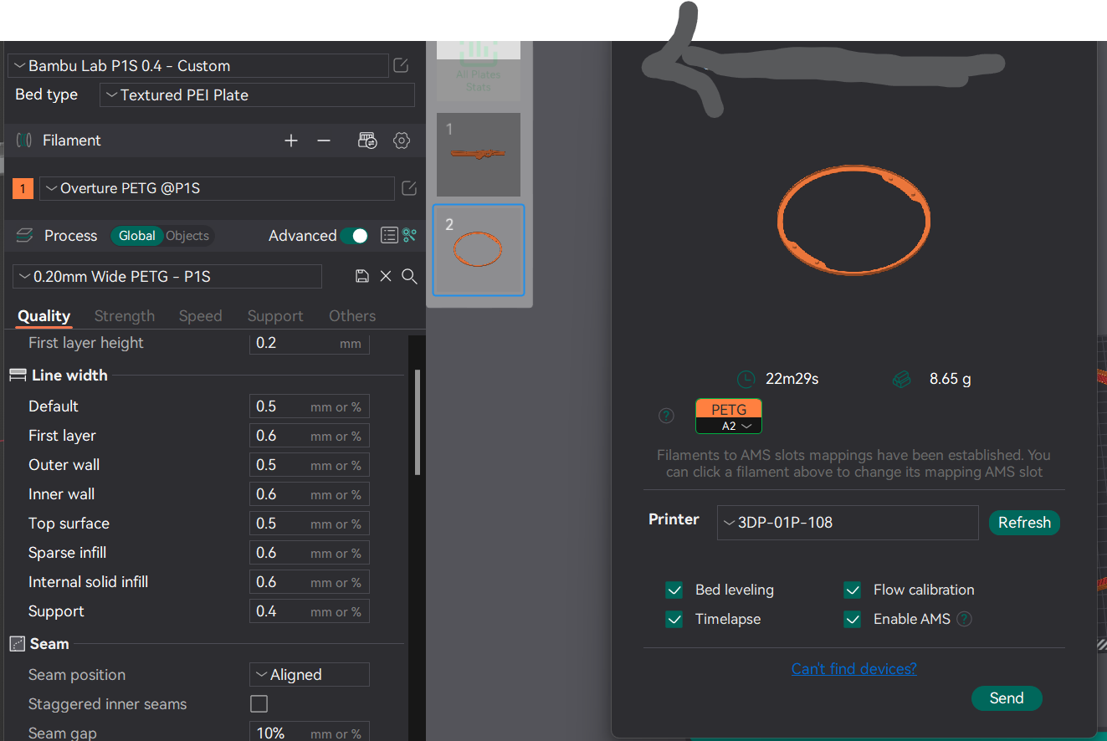
Task: Add a new filament with the plus icon
Action: click(x=290, y=141)
